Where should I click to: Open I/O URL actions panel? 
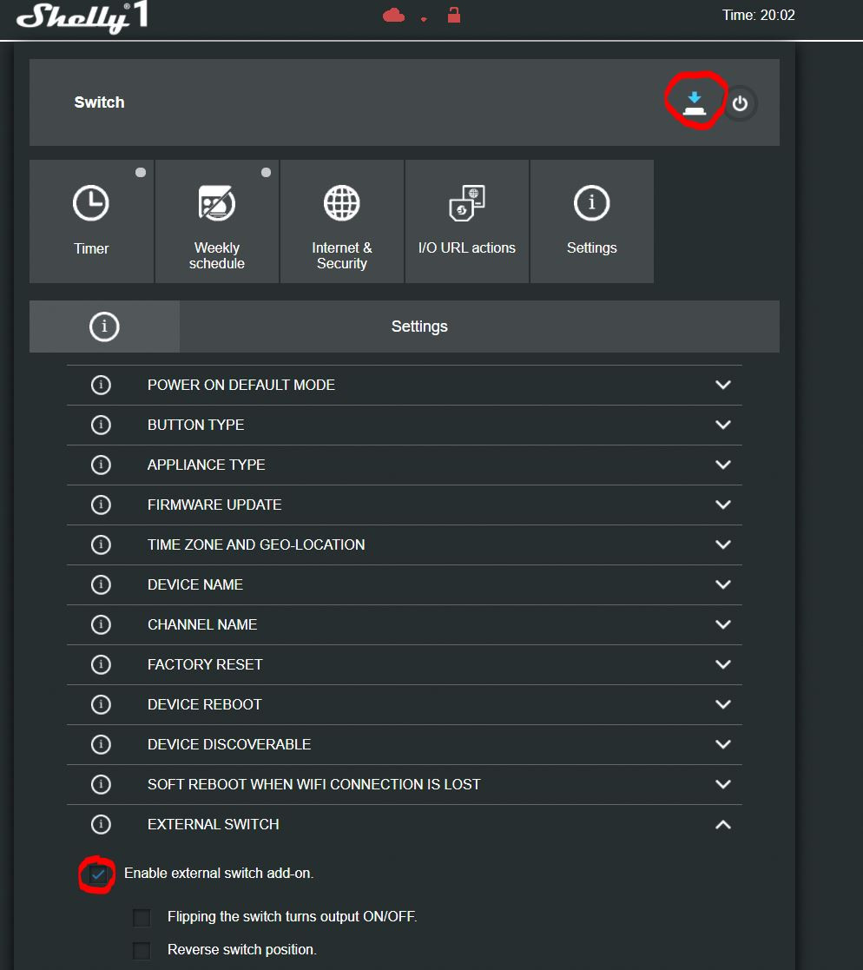point(467,221)
